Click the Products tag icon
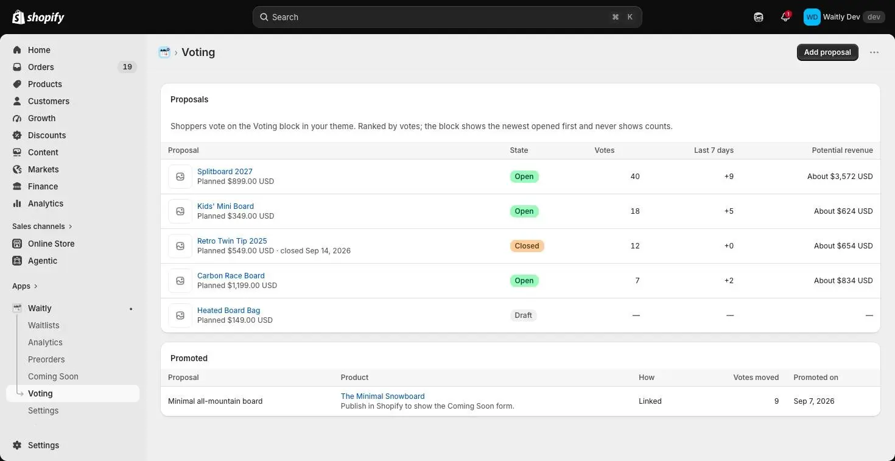 [17, 84]
